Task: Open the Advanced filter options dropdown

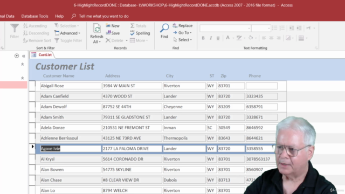Action: 67,33
